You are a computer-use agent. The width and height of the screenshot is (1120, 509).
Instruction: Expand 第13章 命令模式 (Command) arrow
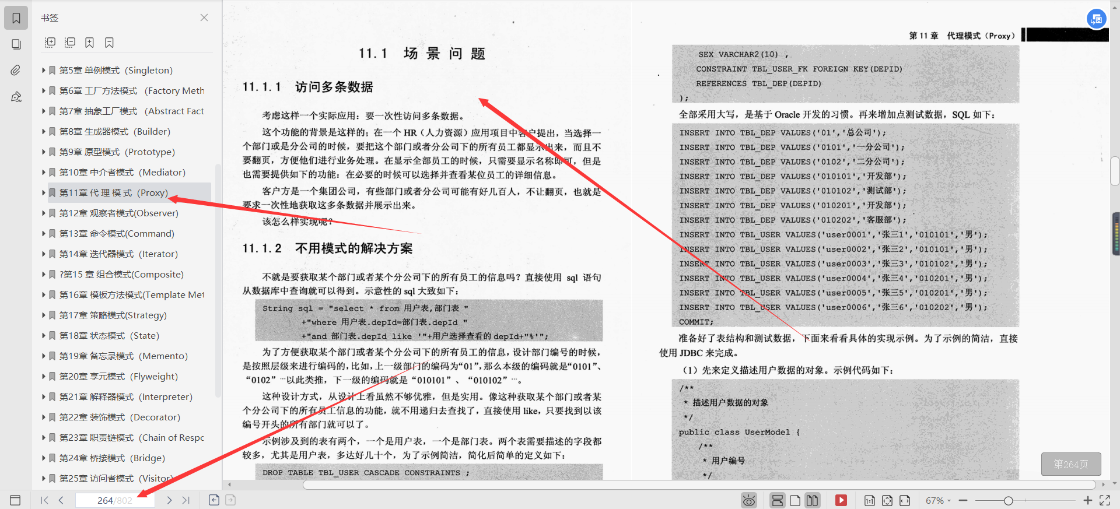tap(44, 233)
